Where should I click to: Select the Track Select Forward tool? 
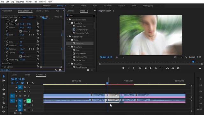pos(4,80)
